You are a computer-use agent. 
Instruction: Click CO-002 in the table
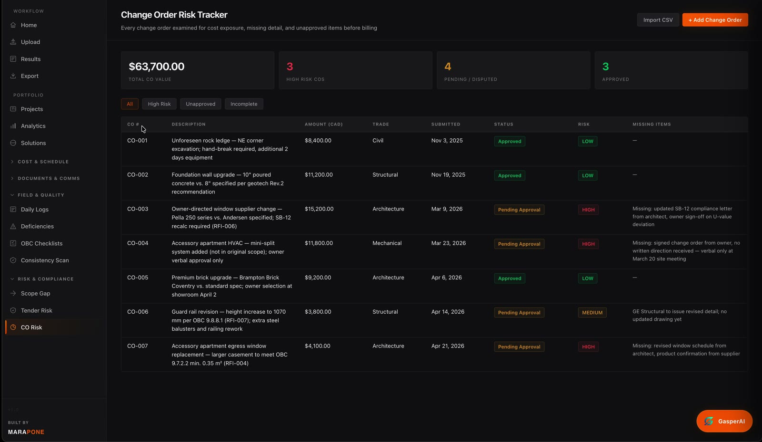138,175
